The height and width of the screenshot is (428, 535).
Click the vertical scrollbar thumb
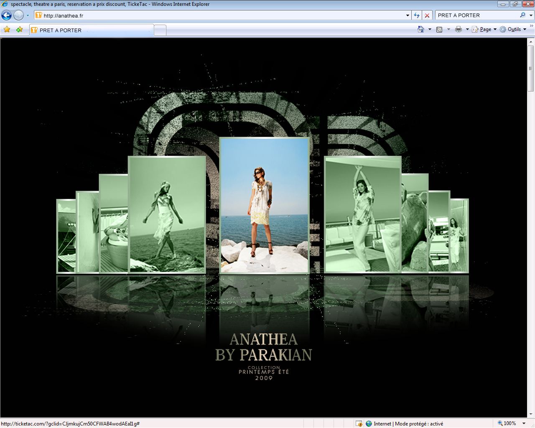531,69
